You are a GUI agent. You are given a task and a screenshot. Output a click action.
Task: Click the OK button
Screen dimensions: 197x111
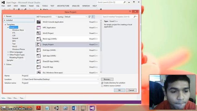click(119, 90)
